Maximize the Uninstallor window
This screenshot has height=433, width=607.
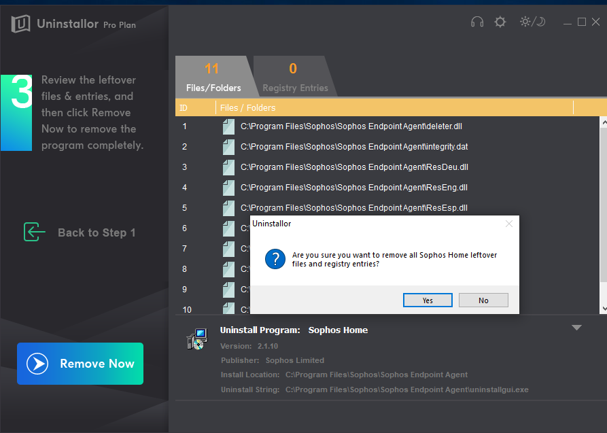pyautogui.click(x=581, y=22)
